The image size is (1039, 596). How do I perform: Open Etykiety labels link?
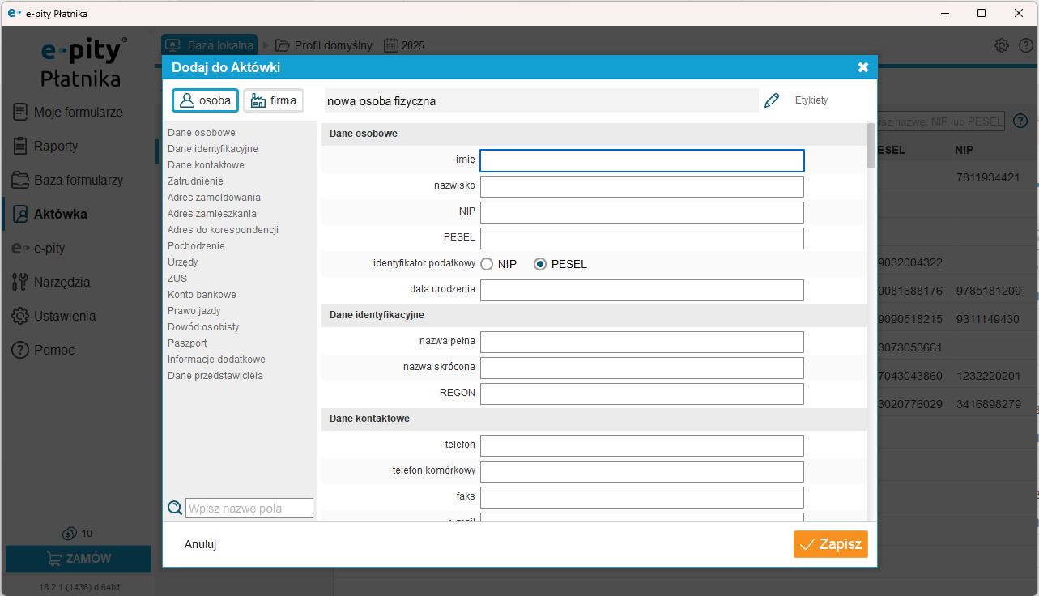(x=811, y=100)
